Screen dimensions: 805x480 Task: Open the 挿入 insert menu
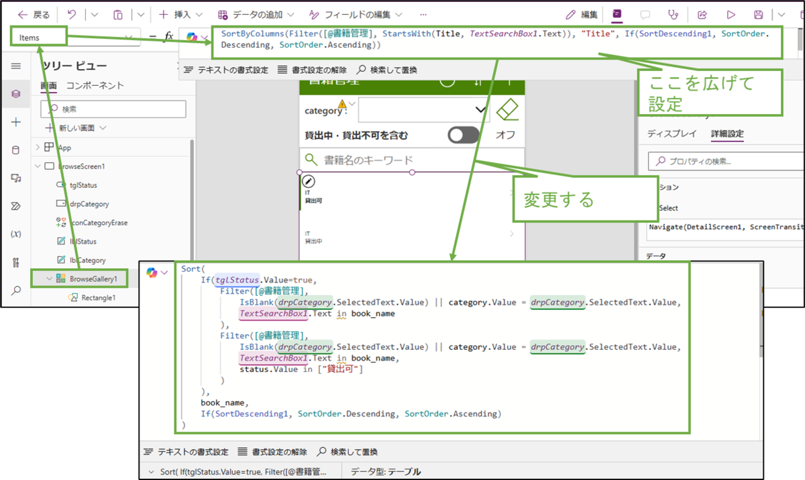click(180, 14)
